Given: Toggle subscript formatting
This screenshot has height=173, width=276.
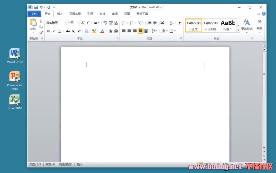Looking at the screenshot, I should (73, 31).
